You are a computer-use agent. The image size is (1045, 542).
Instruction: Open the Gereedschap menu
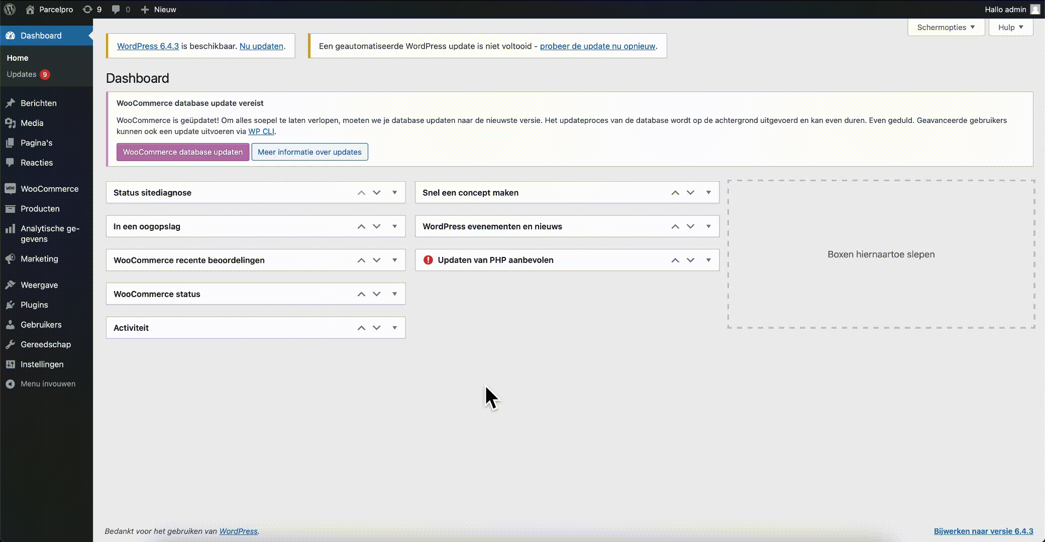click(x=46, y=344)
